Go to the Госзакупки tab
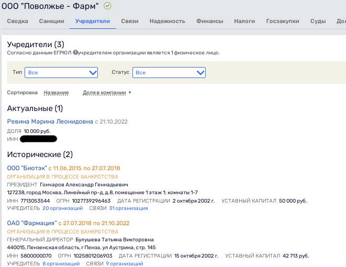The image size is (346, 267). pos(283,21)
